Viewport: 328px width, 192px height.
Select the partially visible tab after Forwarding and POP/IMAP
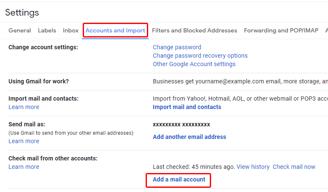(326, 30)
